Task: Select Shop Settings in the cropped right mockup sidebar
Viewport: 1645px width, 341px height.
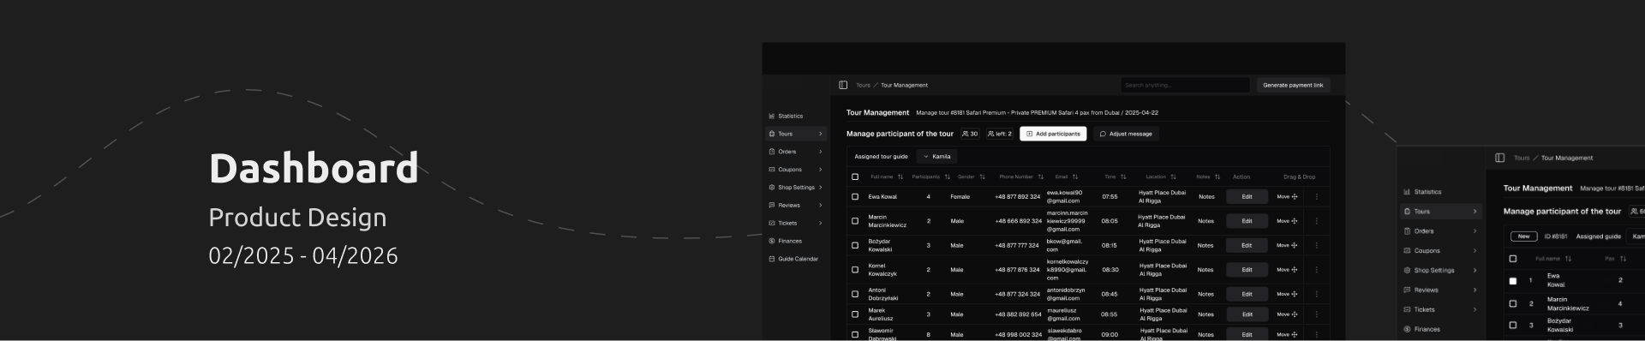Action: click(x=1441, y=270)
